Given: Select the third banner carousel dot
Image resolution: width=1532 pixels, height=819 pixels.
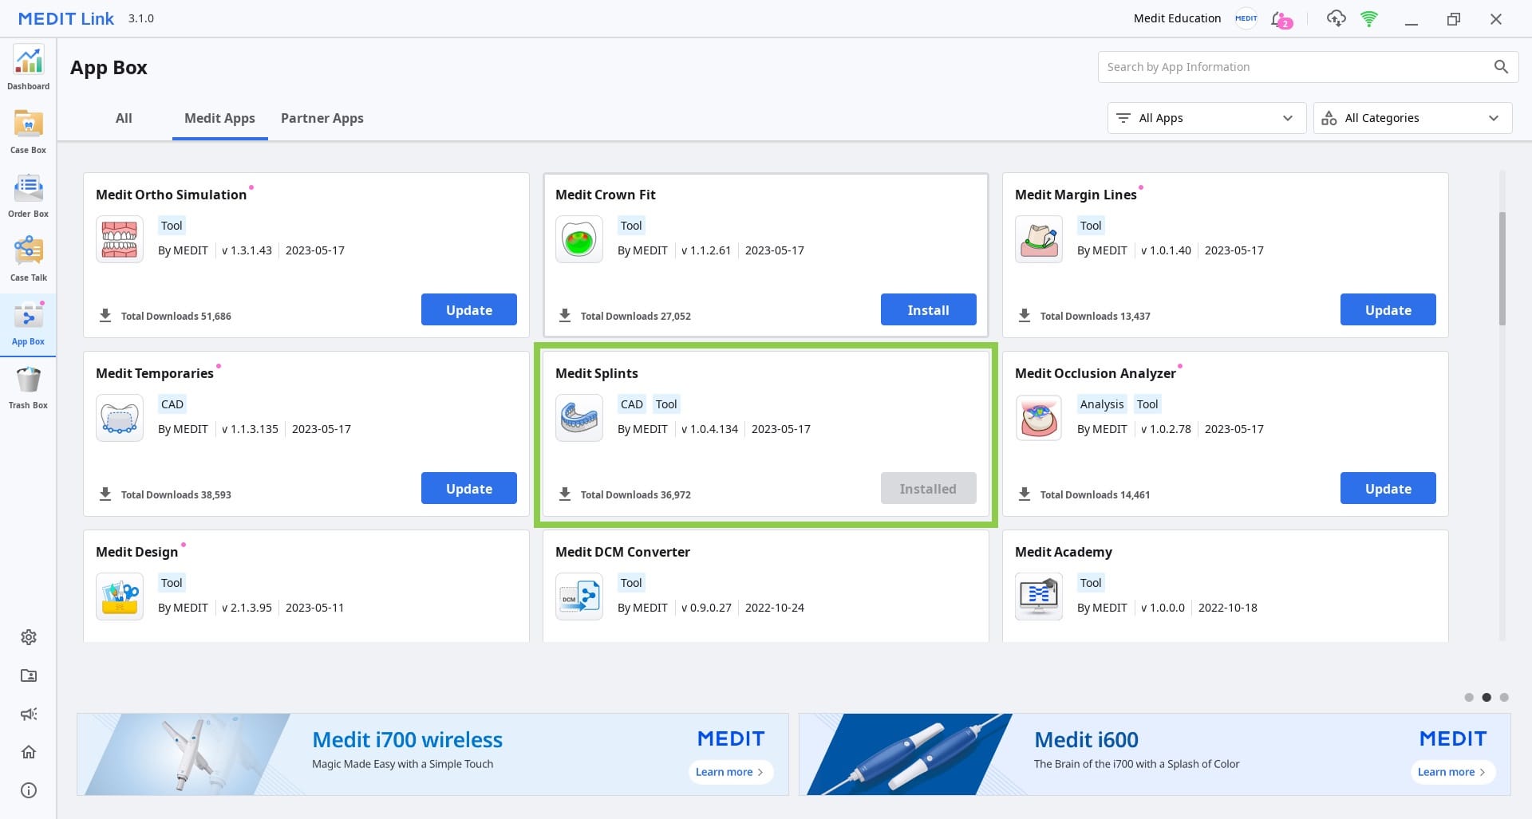Looking at the screenshot, I should [1504, 697].
